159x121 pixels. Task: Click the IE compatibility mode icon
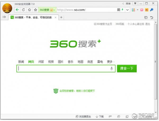click(119, 116)
